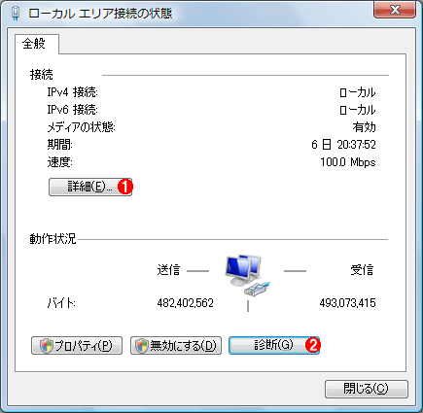Click the network computers activity icon

pos(243,270)
